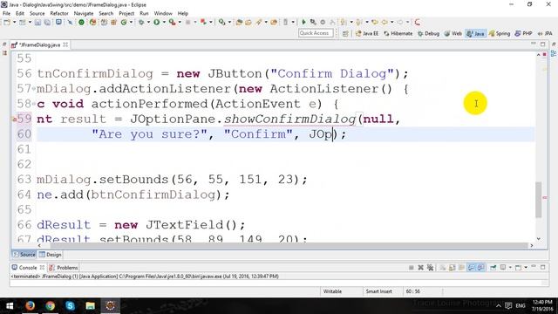Image resolution: width=558 pixels, height=314 pixels.
Task: Click the Console Scroll Lock icon
Action: (452, 268)
